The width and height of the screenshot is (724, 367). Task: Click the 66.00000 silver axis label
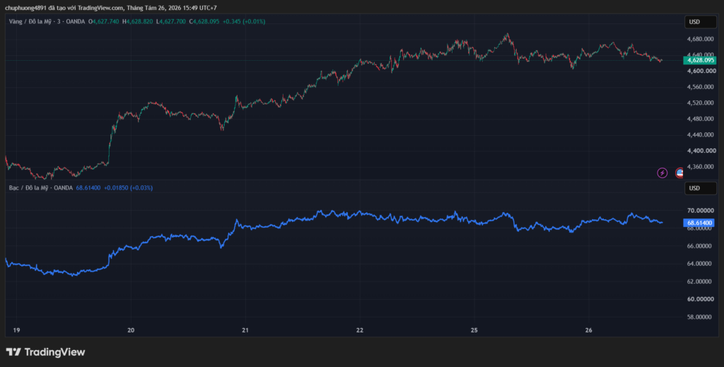click(x=701, y=246)
